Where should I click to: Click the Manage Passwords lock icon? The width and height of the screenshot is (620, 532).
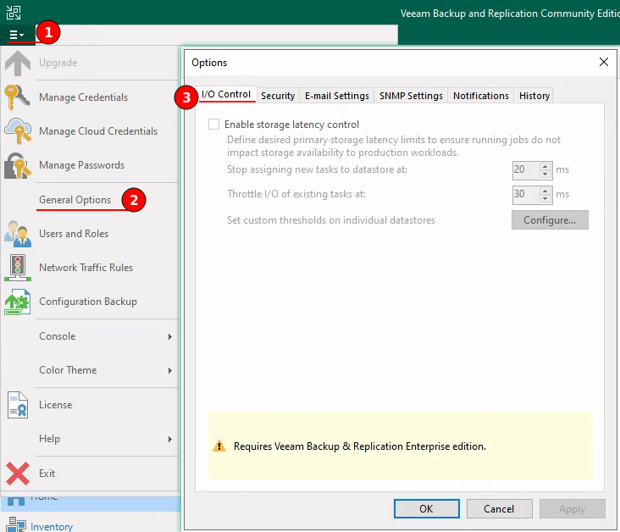click(18, 165)
